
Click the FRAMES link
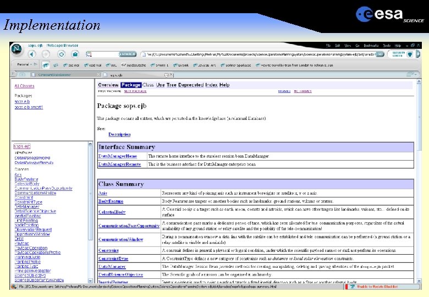click(x=284, y=91)
